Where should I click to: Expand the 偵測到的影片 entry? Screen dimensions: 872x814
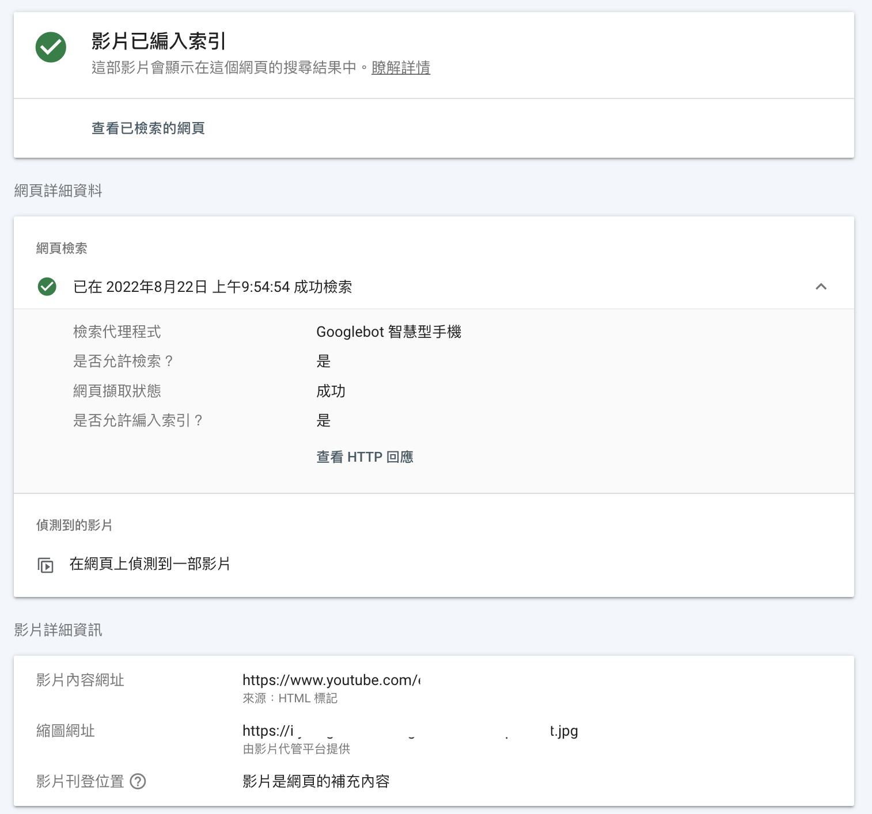tap(149, 565)
